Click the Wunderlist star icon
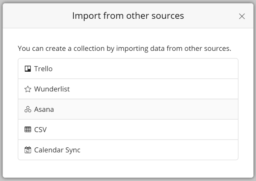This screenshot has height=181, width=256. click(x=28, y=89)
